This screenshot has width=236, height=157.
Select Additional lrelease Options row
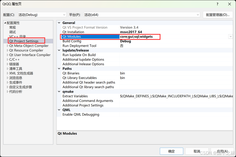pos(147,64)
